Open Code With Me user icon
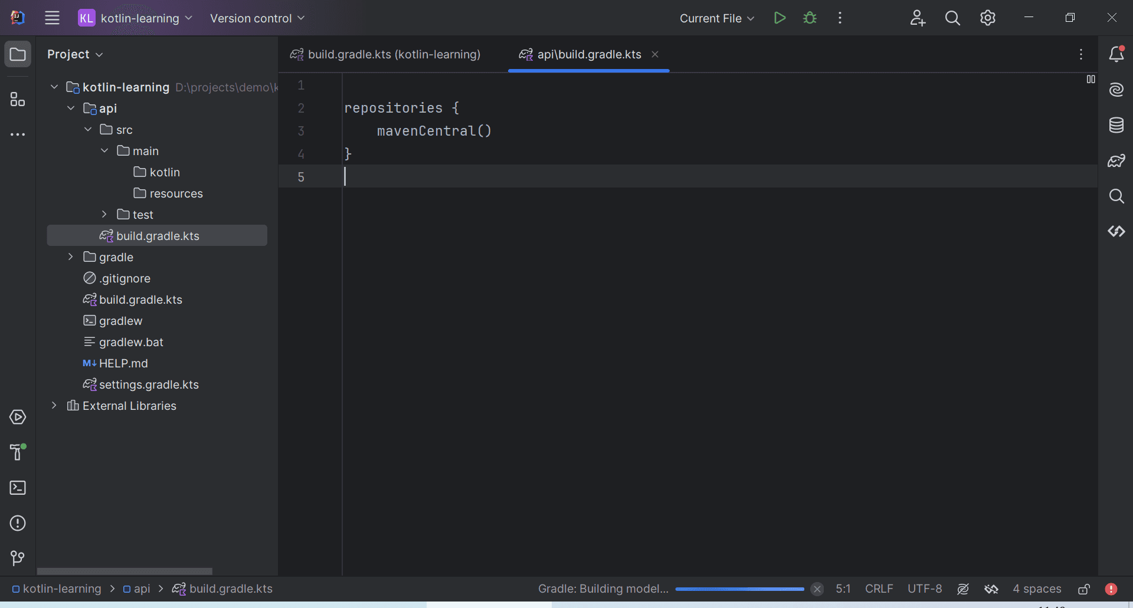Viewport: 1133px width, 608px height. (x=918, y=18)
